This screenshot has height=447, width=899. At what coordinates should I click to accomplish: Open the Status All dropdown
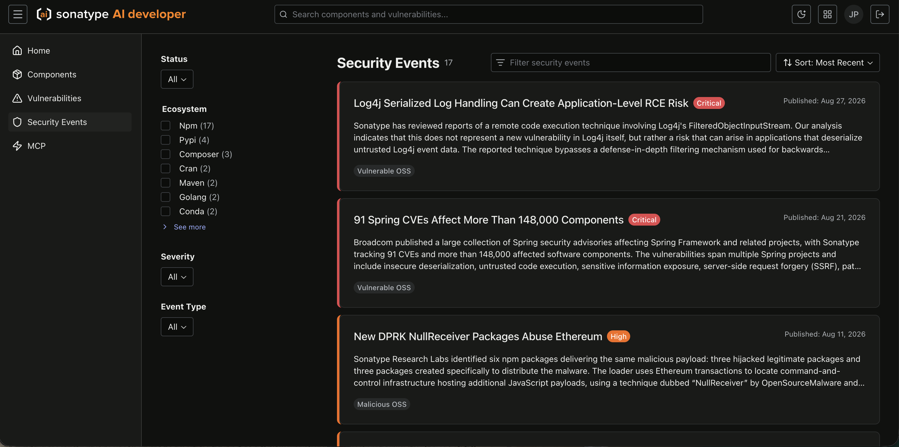click(177, 79)
